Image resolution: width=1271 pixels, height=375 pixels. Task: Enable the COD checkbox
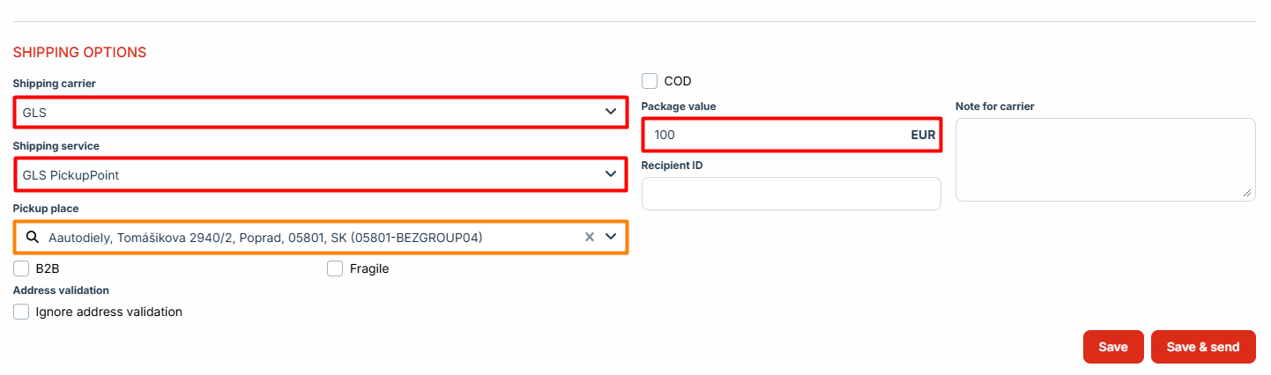click(x=650, y=81)
